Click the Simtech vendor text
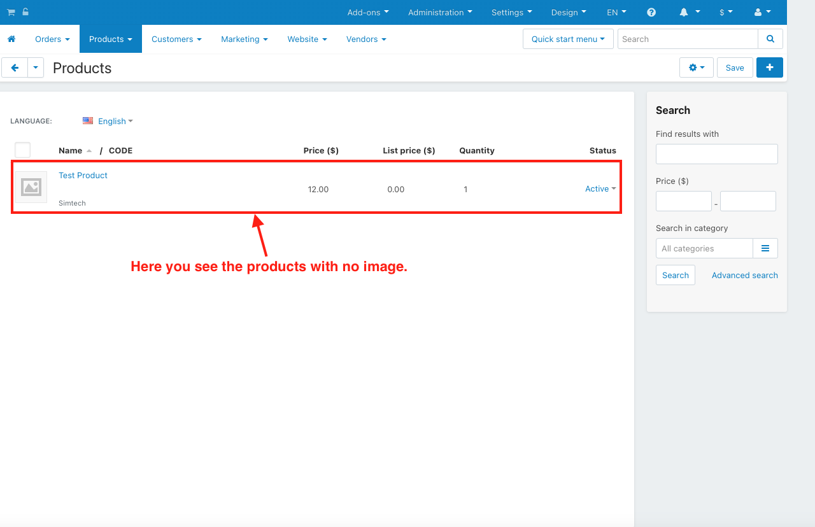 pyautogui.click(x=72, y=203)
